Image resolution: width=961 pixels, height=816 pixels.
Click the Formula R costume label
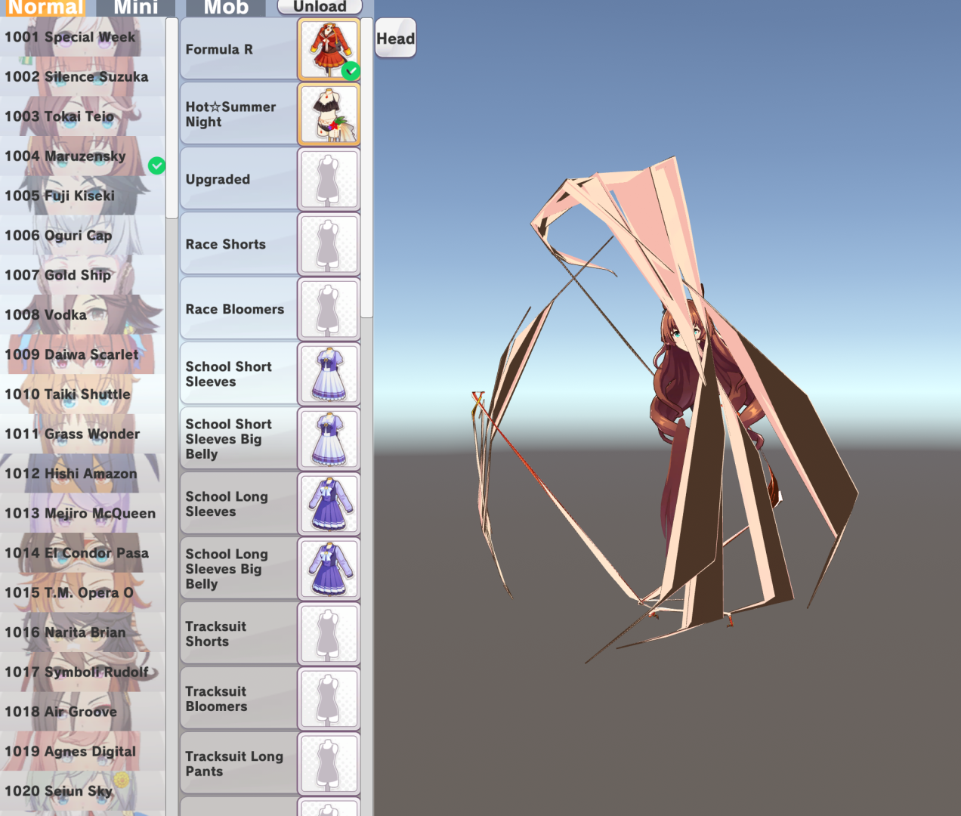coord(219,49)
